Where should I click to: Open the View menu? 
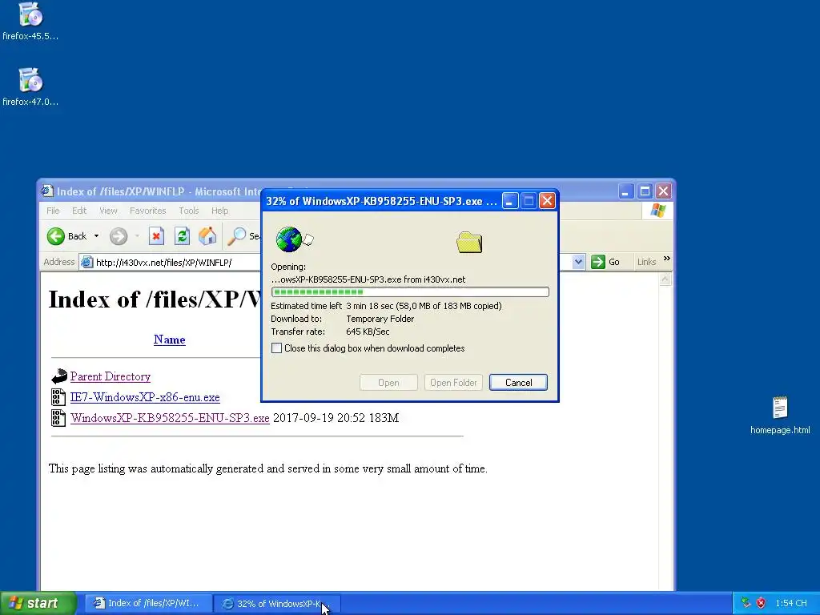coord(108,211)
